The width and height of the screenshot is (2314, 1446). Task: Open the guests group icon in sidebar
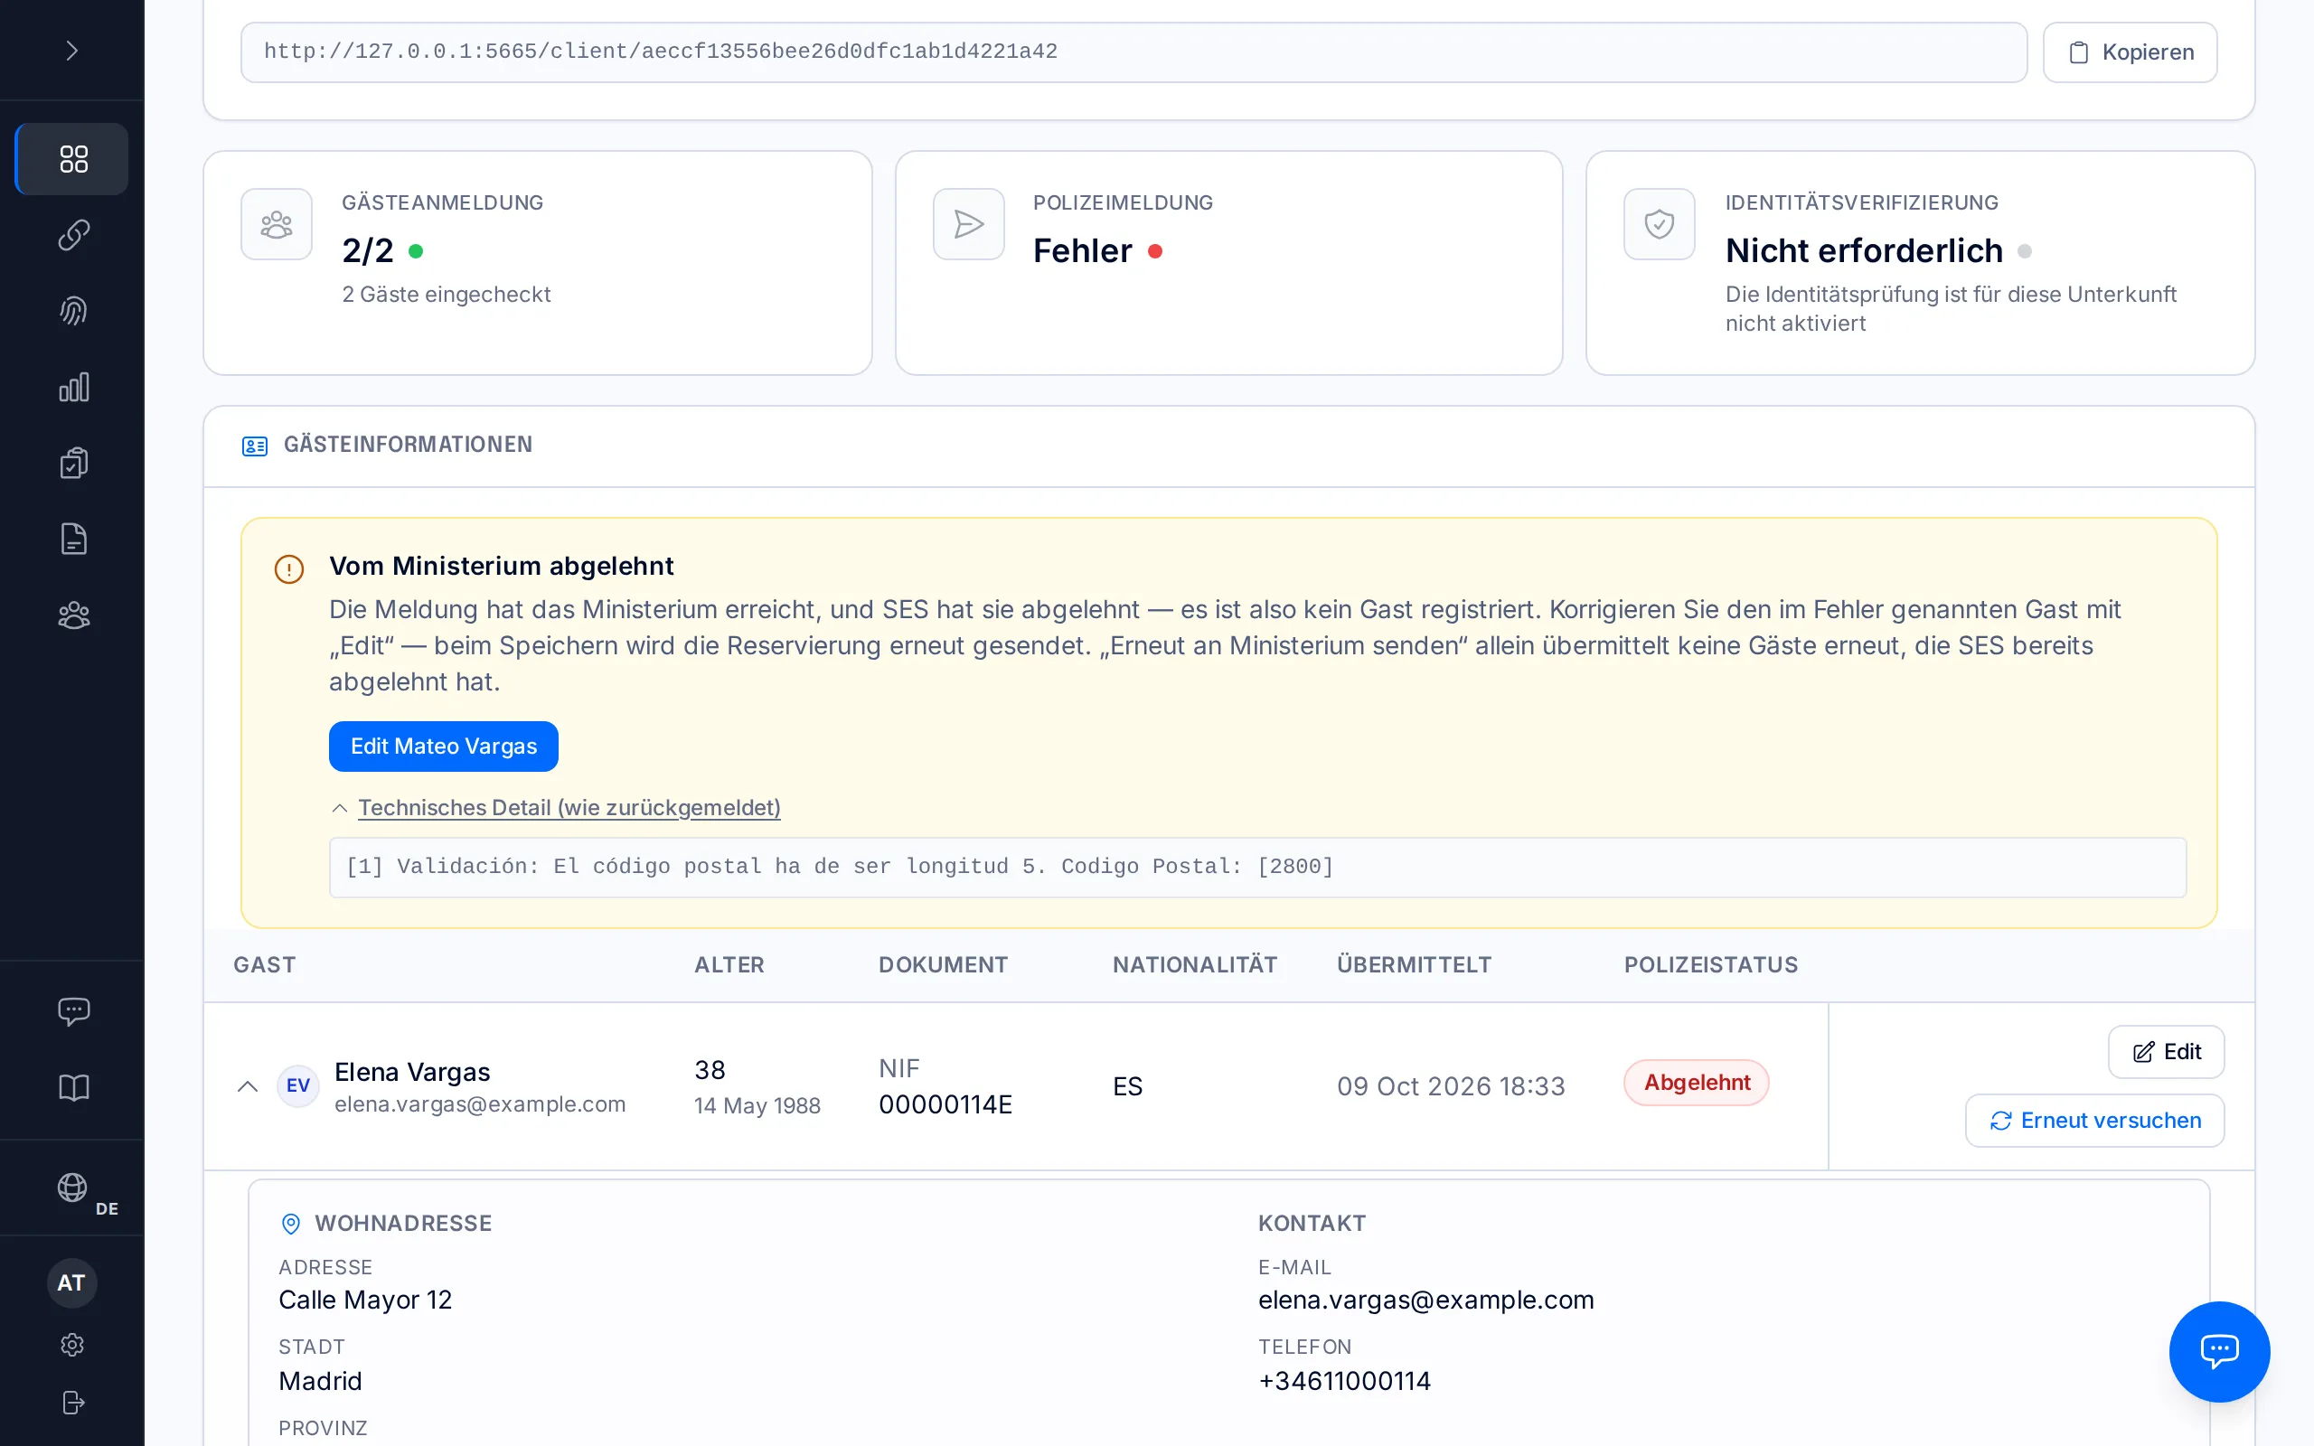pos(72,615)
